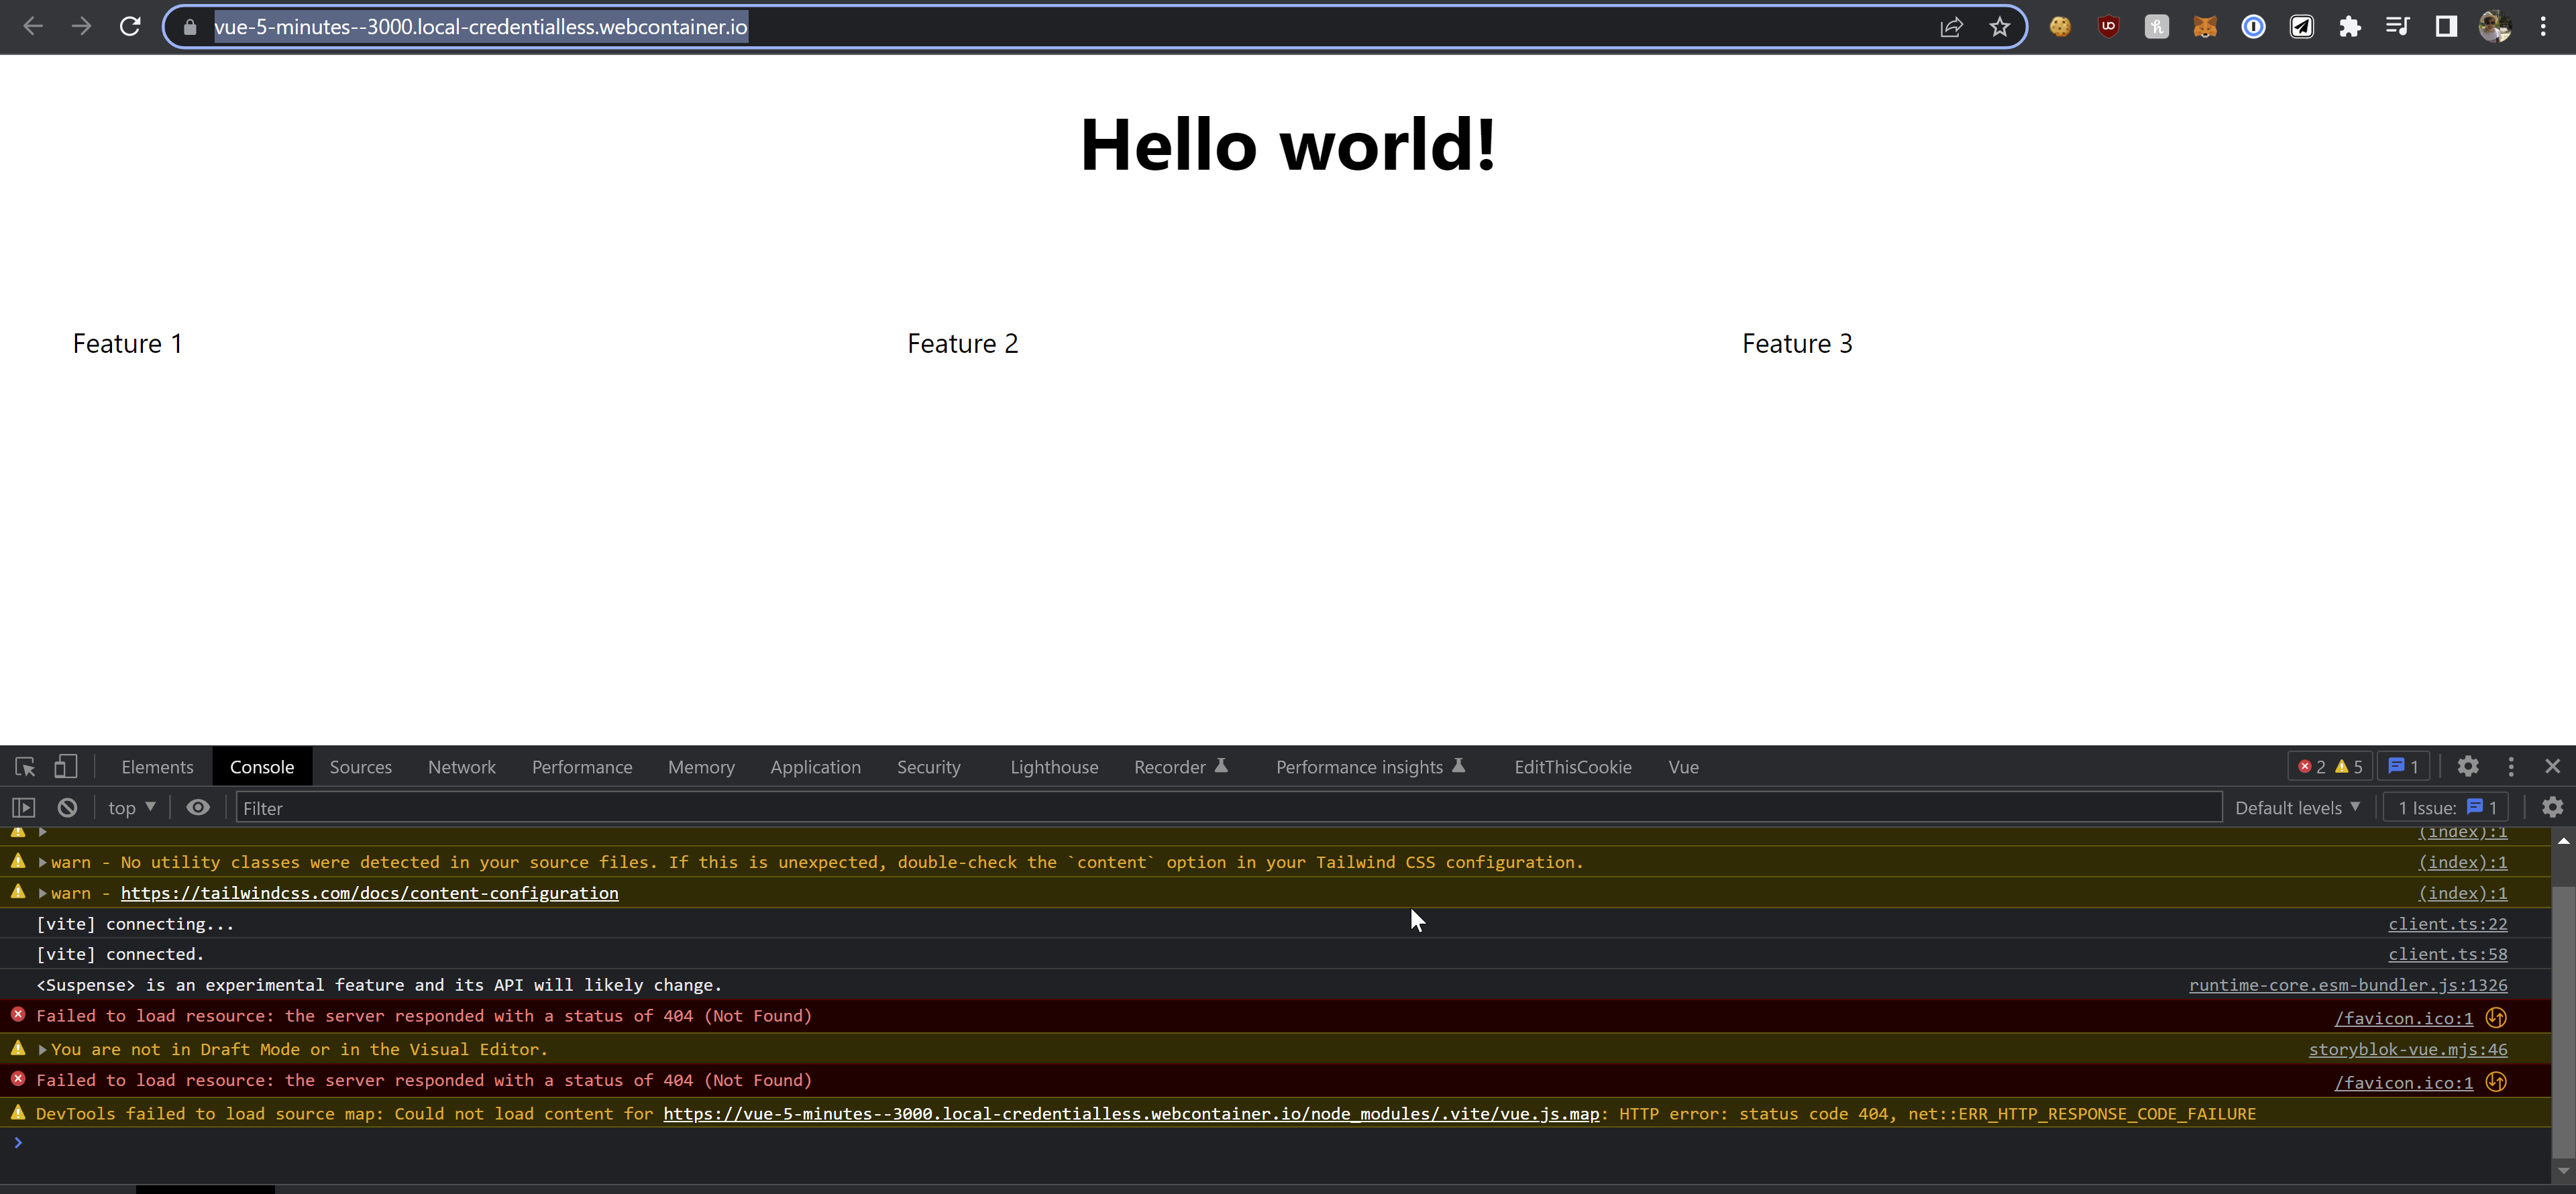Viewport: 2576px width, 1194px height.
Task: Open the tailwindcss content-configuration docs link
Action: click(x=369, y=892)
